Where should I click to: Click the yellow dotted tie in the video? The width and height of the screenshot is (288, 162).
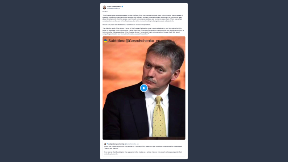coord(159,117)
